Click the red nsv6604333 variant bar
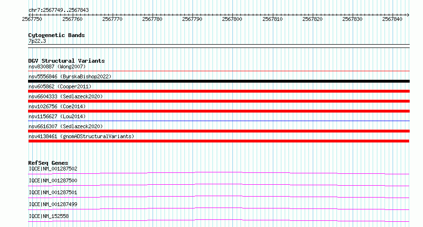 [219, 101]
